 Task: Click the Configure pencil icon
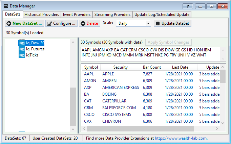pos(49,23)
